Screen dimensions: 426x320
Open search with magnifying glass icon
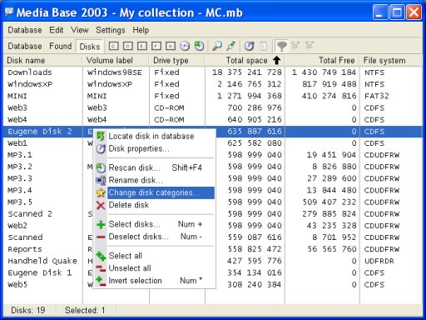pyautogui.click(x=217, y=46)
